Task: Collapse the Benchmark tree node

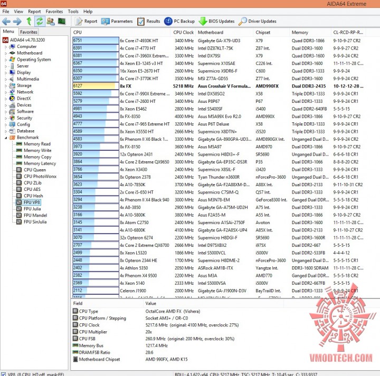Action: [x=6, y=138]
